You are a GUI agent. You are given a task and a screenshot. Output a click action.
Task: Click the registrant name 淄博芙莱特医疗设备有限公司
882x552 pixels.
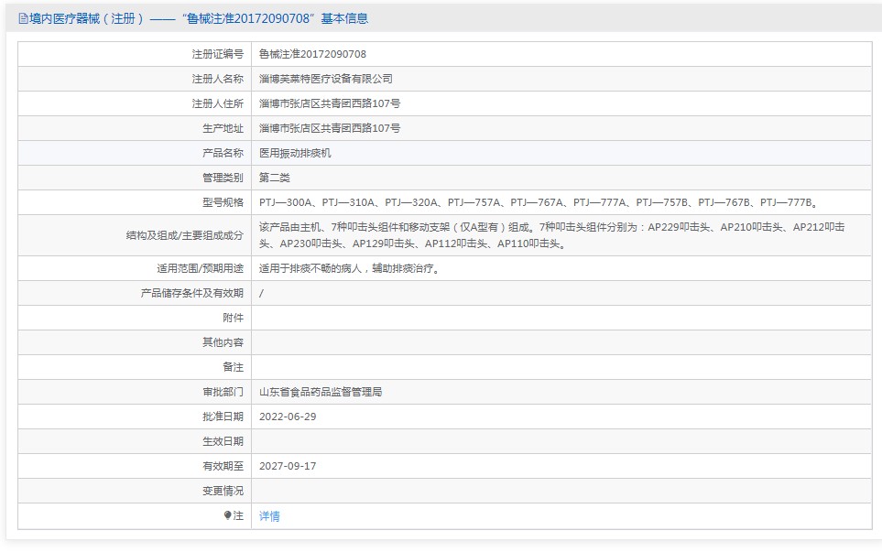pos(326,79)
